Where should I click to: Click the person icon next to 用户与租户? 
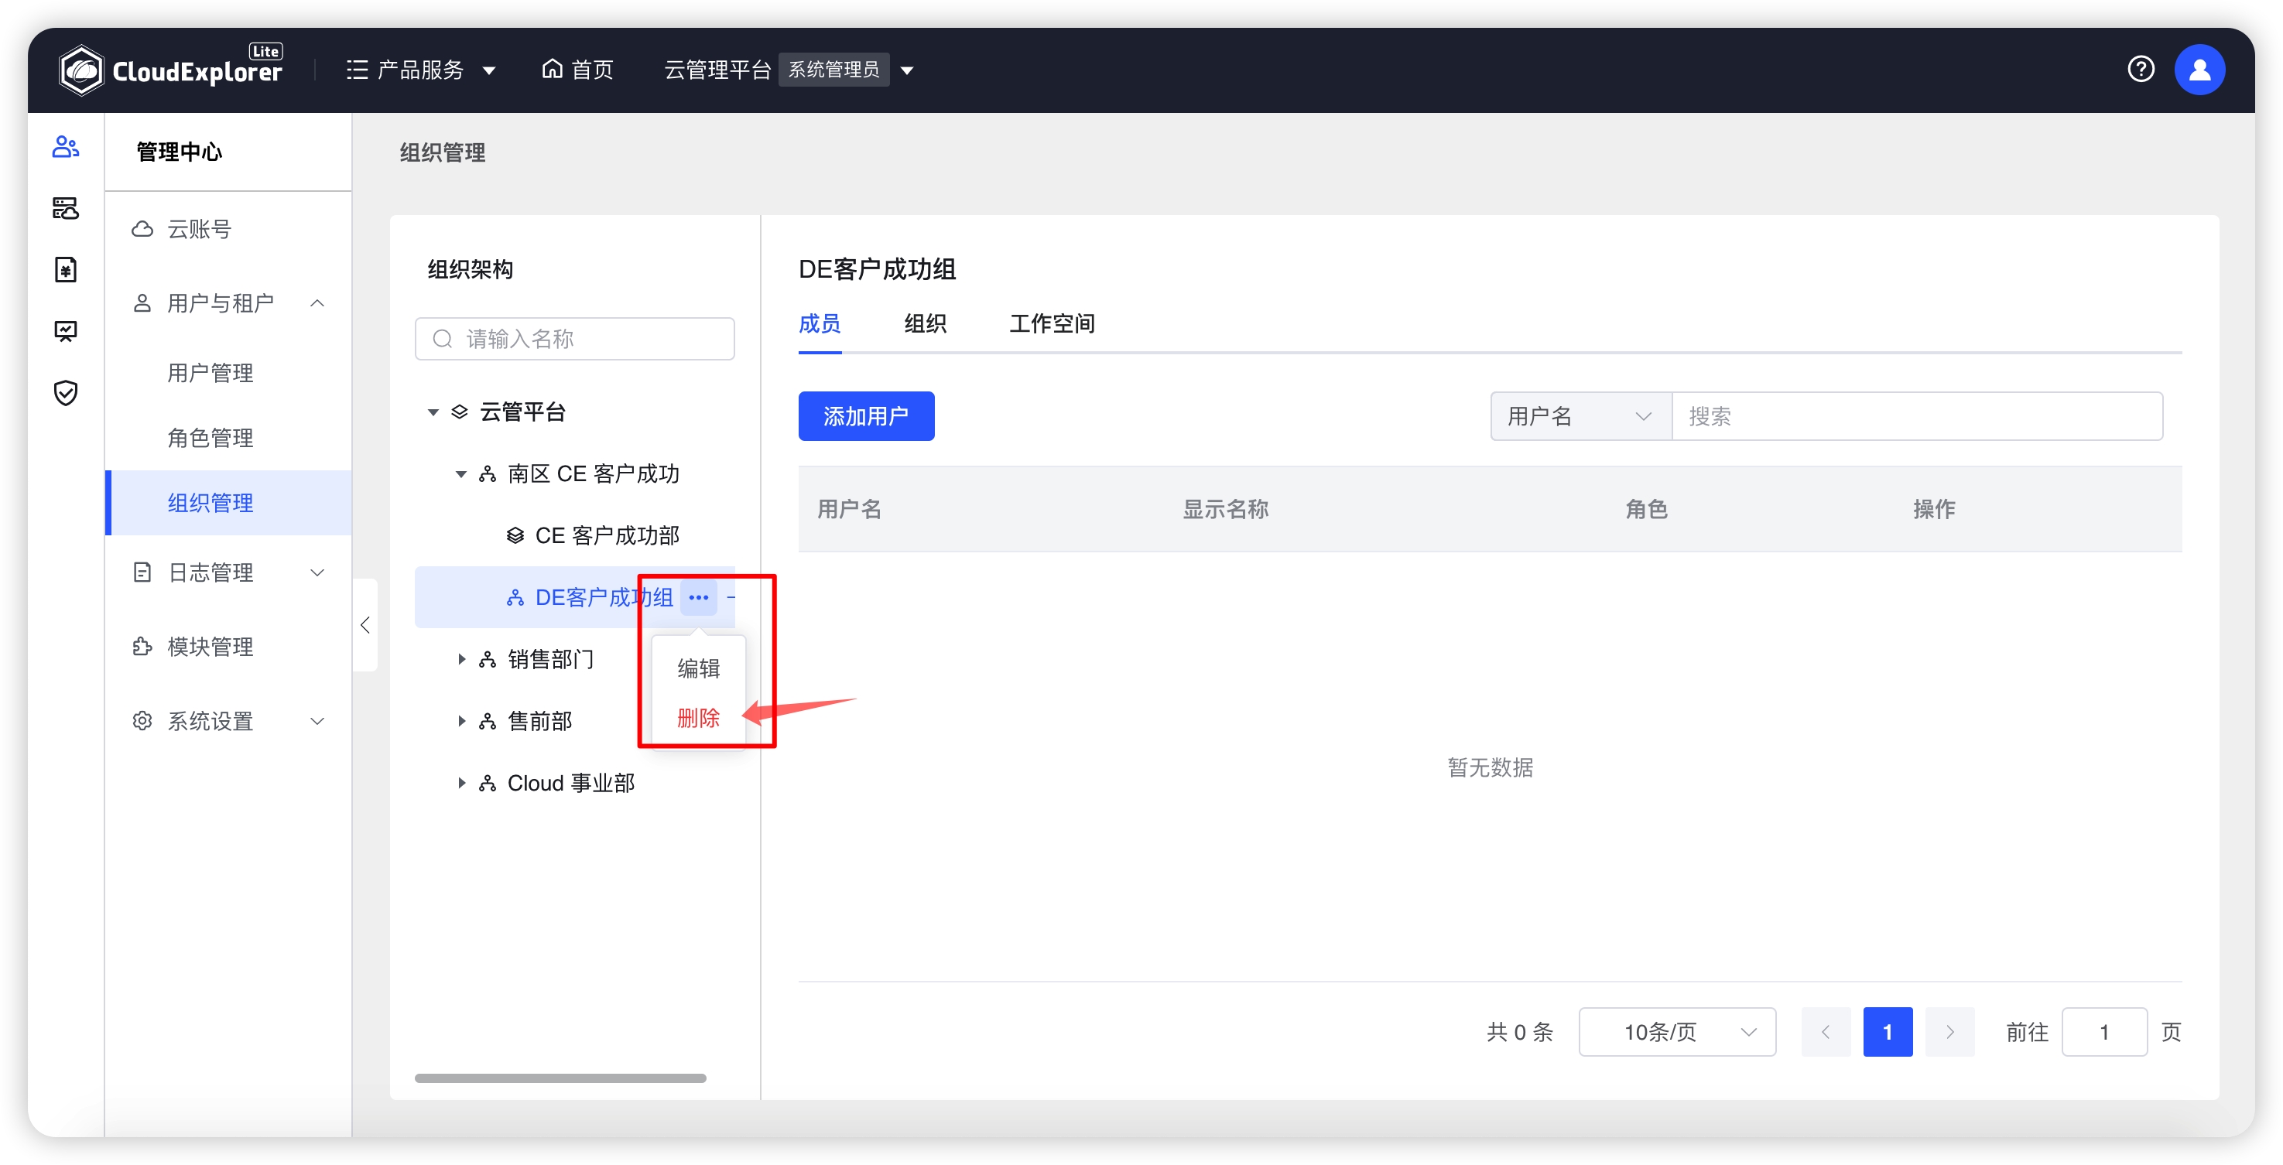[142, 303]
